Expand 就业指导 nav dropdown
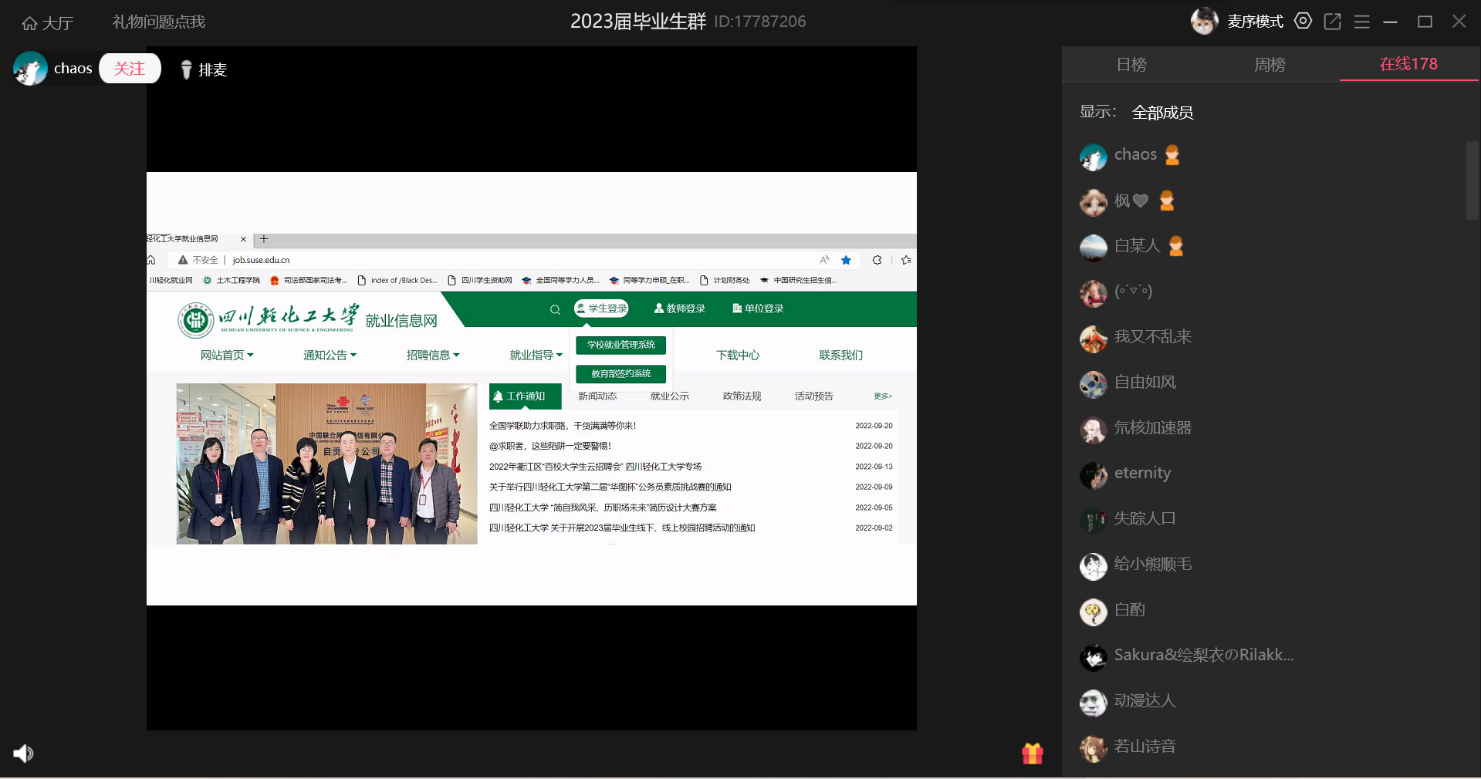The width and height of the screenshot is (1481, 779). tap(536, 355)
